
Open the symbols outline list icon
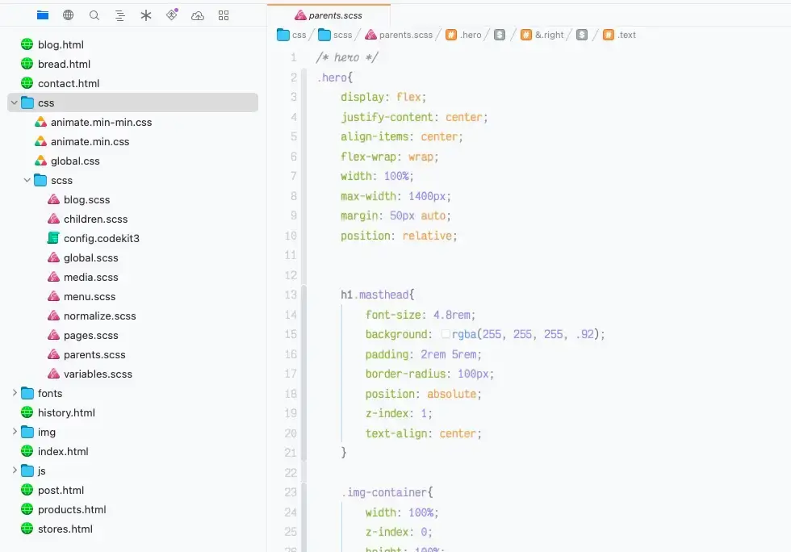coord(120,15)
